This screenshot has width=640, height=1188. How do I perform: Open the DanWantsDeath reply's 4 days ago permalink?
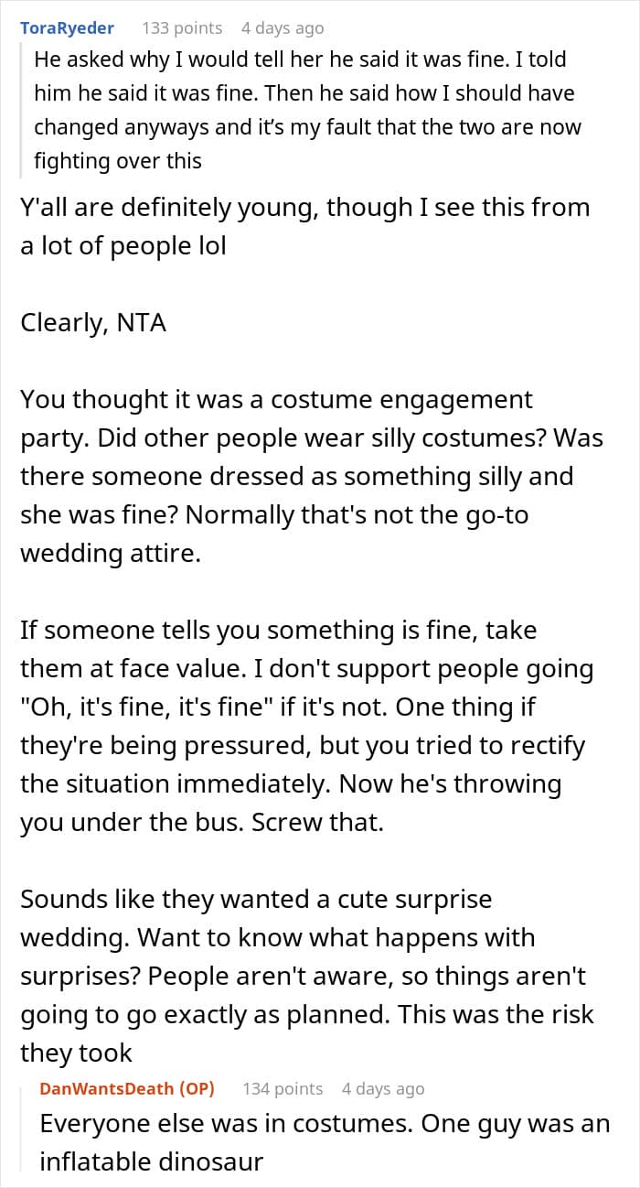pyautogui.click(x=383, y=1088)
